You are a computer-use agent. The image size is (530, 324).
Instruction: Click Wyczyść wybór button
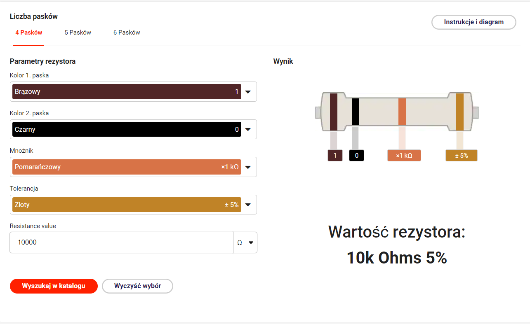(x=137, y=286)
